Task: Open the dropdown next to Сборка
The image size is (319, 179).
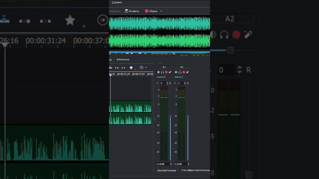Action: [161, 11]
